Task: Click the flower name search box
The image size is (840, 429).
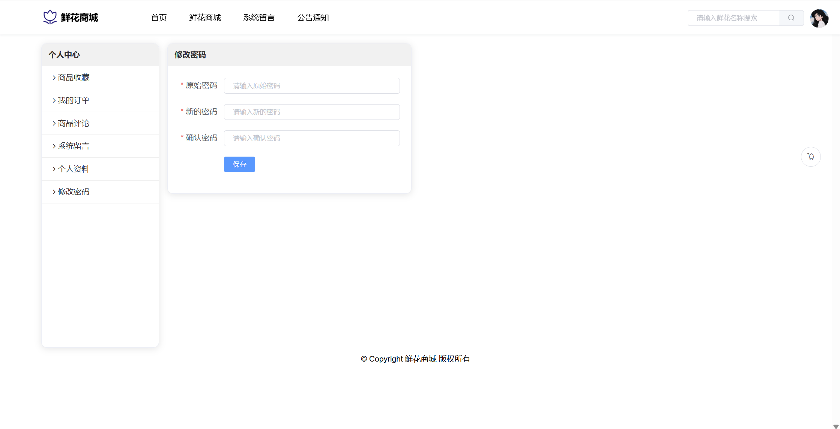Action: 733,18
